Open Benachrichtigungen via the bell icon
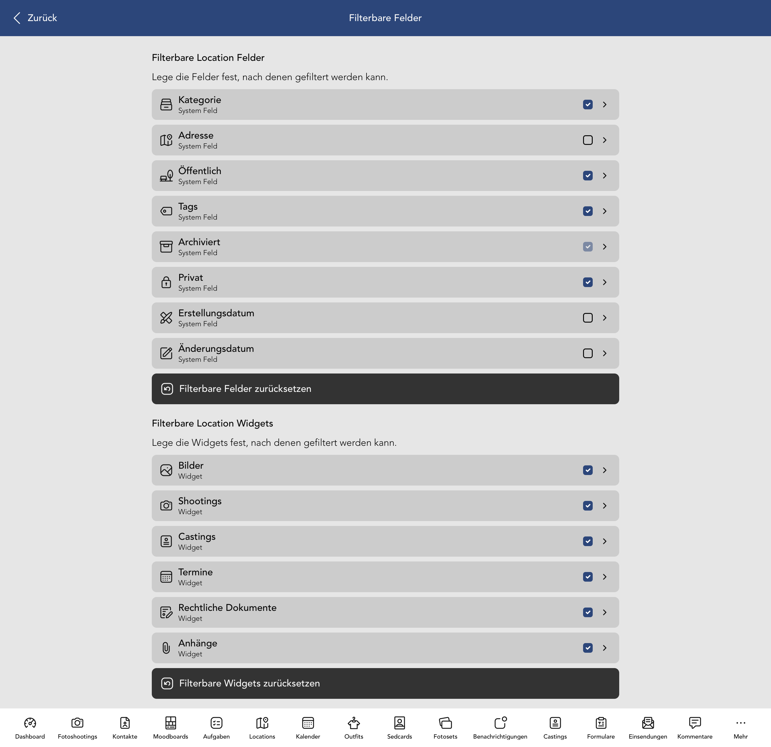 pos(500,727)
